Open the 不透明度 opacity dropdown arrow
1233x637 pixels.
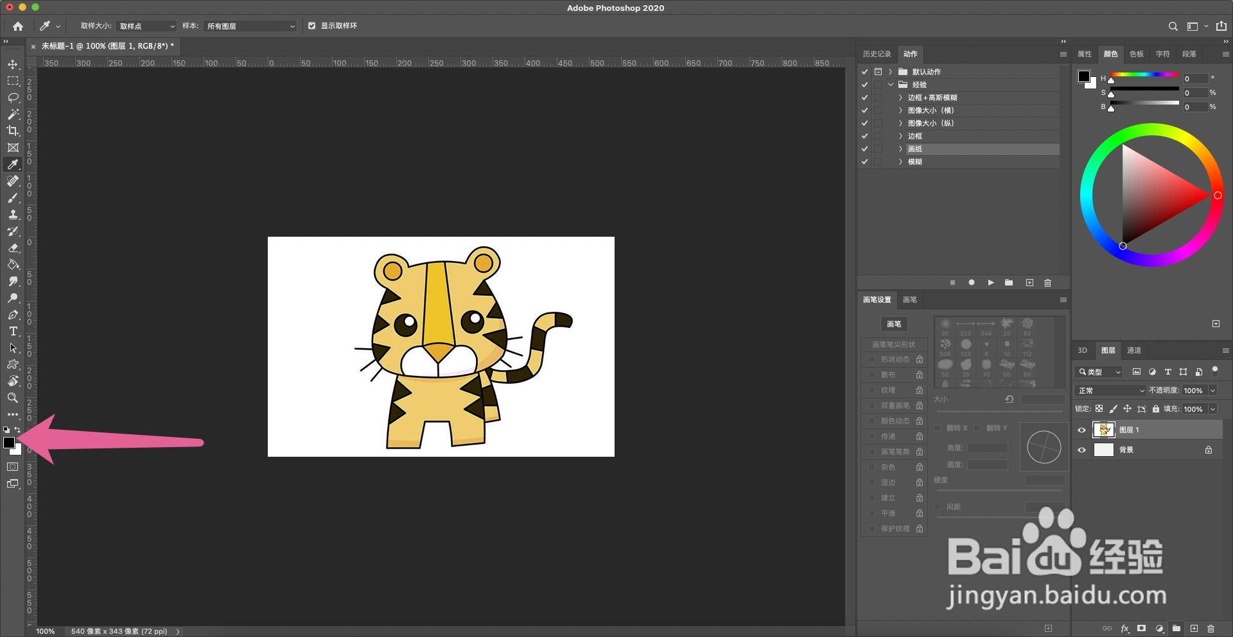coord(1212,391)
